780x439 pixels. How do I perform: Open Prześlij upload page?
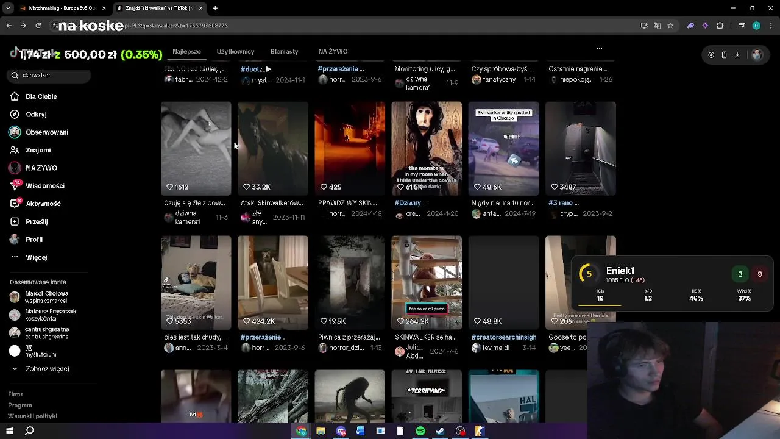point(29,221)
